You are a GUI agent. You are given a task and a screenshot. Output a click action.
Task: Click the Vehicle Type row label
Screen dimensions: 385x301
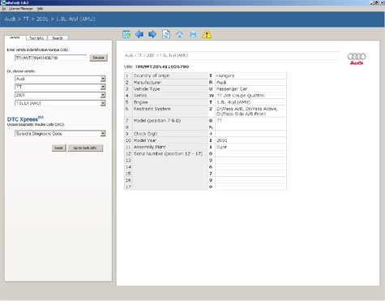(147, 89)
